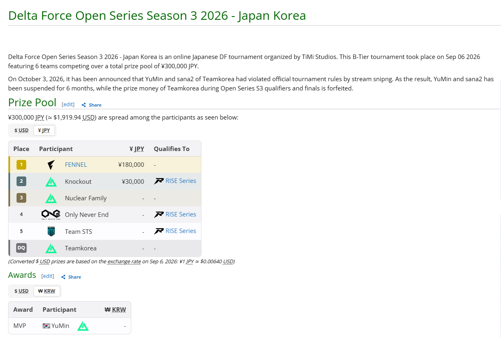Switch Prize Pool currency to USD
Image resolution: width=501 pixels, height=338 pixels.
point(21,130)
